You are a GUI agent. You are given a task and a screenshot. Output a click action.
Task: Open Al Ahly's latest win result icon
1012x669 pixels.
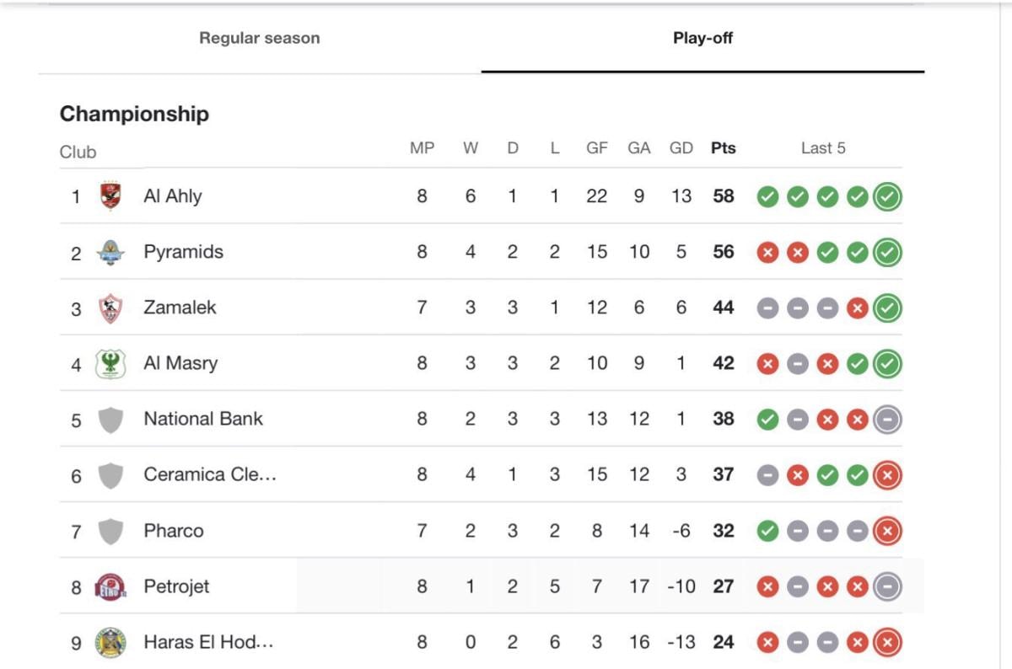point(887,197)
